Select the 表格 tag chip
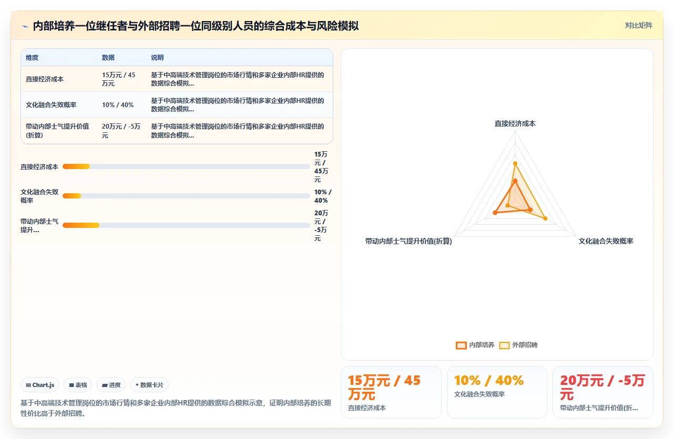The image size is (674, 439). (x=78, y=385)
